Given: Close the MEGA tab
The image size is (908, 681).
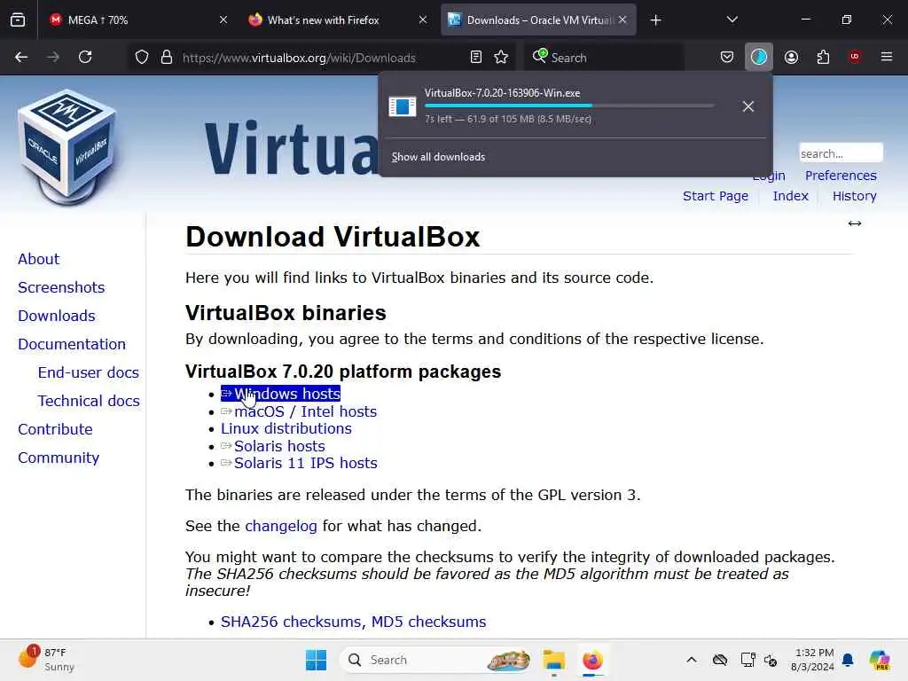Looking at the screenshot, I should point(223,20).
